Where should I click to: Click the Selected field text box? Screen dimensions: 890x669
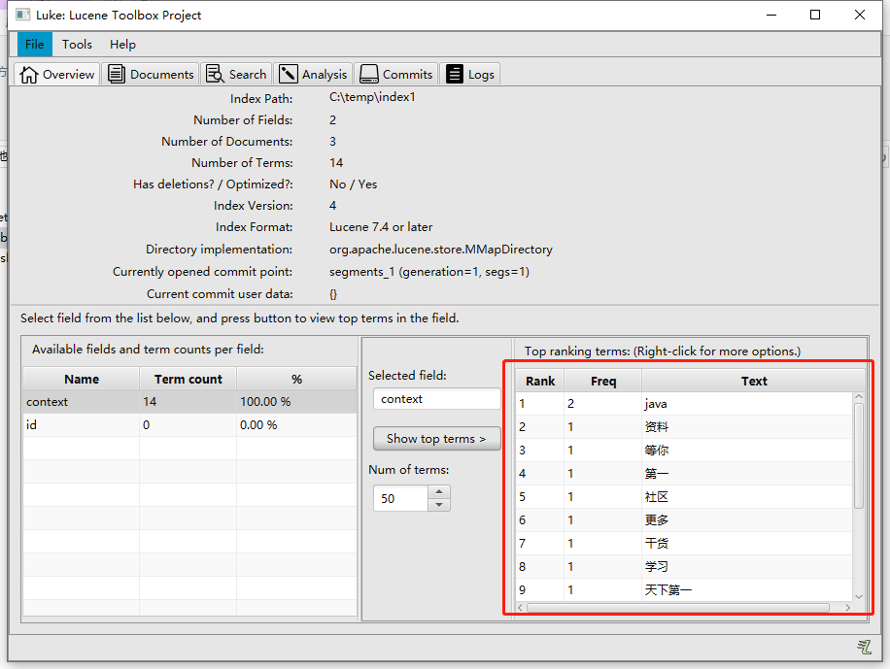click(x=436, y=399)
